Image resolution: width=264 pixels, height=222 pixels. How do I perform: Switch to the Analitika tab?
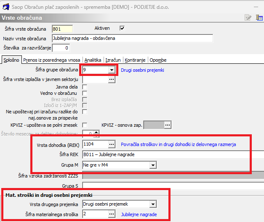coord(93,60)
